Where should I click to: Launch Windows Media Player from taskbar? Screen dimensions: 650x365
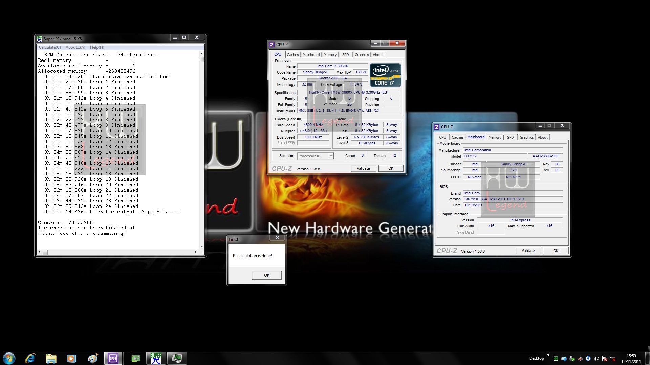pyautogui.click(x=71, y=358)
